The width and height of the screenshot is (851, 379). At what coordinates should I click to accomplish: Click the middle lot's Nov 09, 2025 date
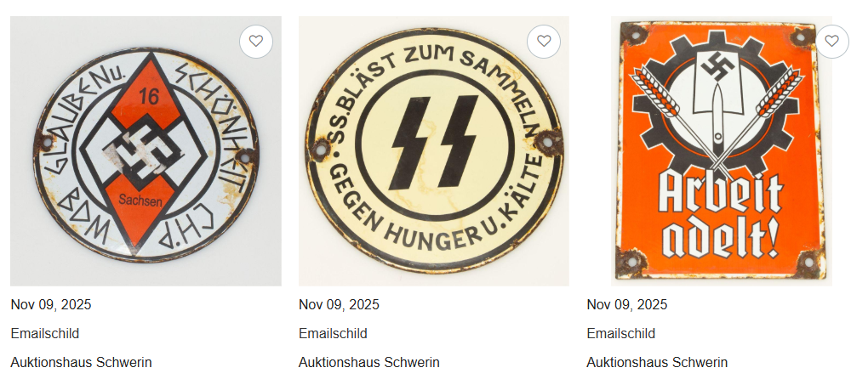(339, 305)
